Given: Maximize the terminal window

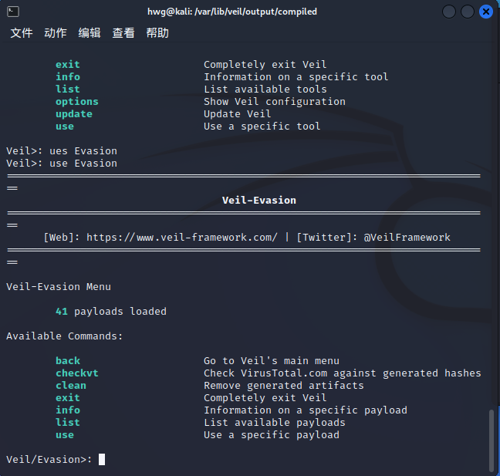Looking at the screenshot, I should coord(467,12).
